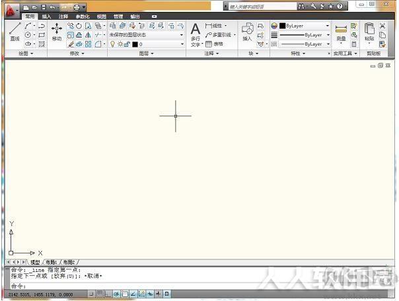Viewport: 399px width, 301px height.
Task: Switch to the Output (输出) ribbon tab
Action: click(135, 17)
